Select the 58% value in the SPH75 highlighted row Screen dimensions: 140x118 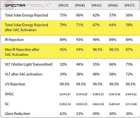point(129,25)
